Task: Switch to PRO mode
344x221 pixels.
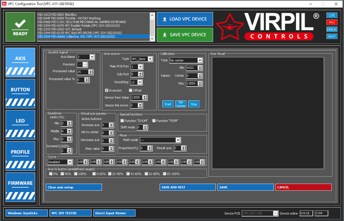Action: click(x=332, y=22)
